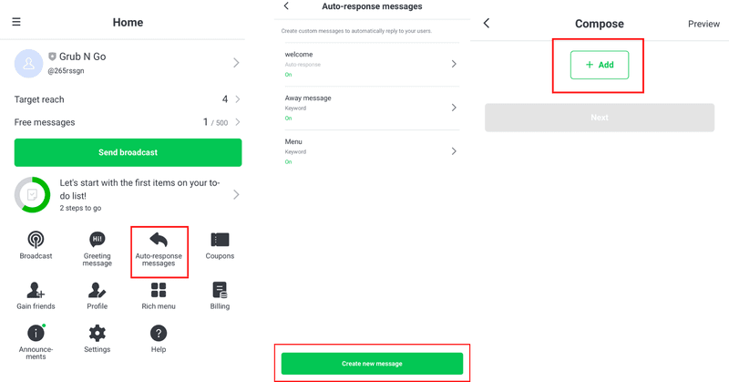This screenshot has width=729, height=382.
Task: Click the Create new message button
Action: click(372, 364)
